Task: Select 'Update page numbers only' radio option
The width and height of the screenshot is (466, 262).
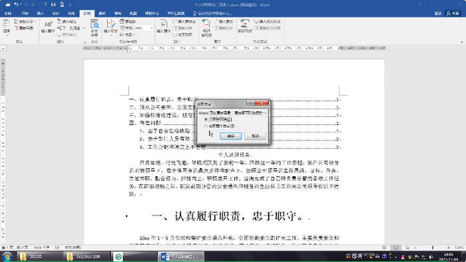Action: 206,119
